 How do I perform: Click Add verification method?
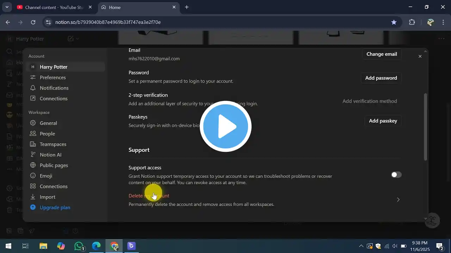tap(370, 101)
